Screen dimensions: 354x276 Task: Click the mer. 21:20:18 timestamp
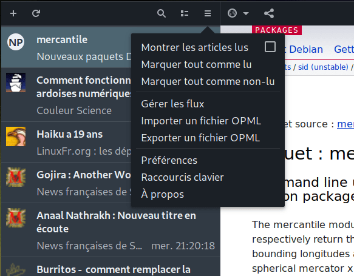(183, 246)
